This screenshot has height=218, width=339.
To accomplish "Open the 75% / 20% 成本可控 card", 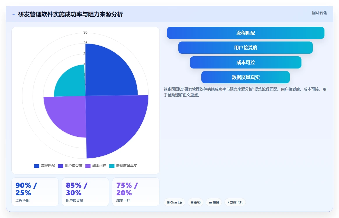I will pos(136,192).
